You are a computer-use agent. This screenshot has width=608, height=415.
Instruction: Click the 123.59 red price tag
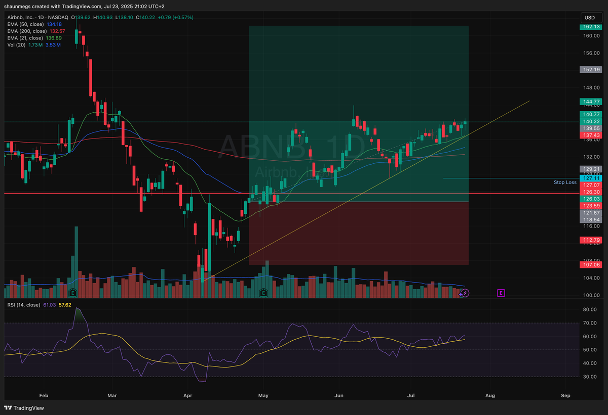tap(590, 206)
